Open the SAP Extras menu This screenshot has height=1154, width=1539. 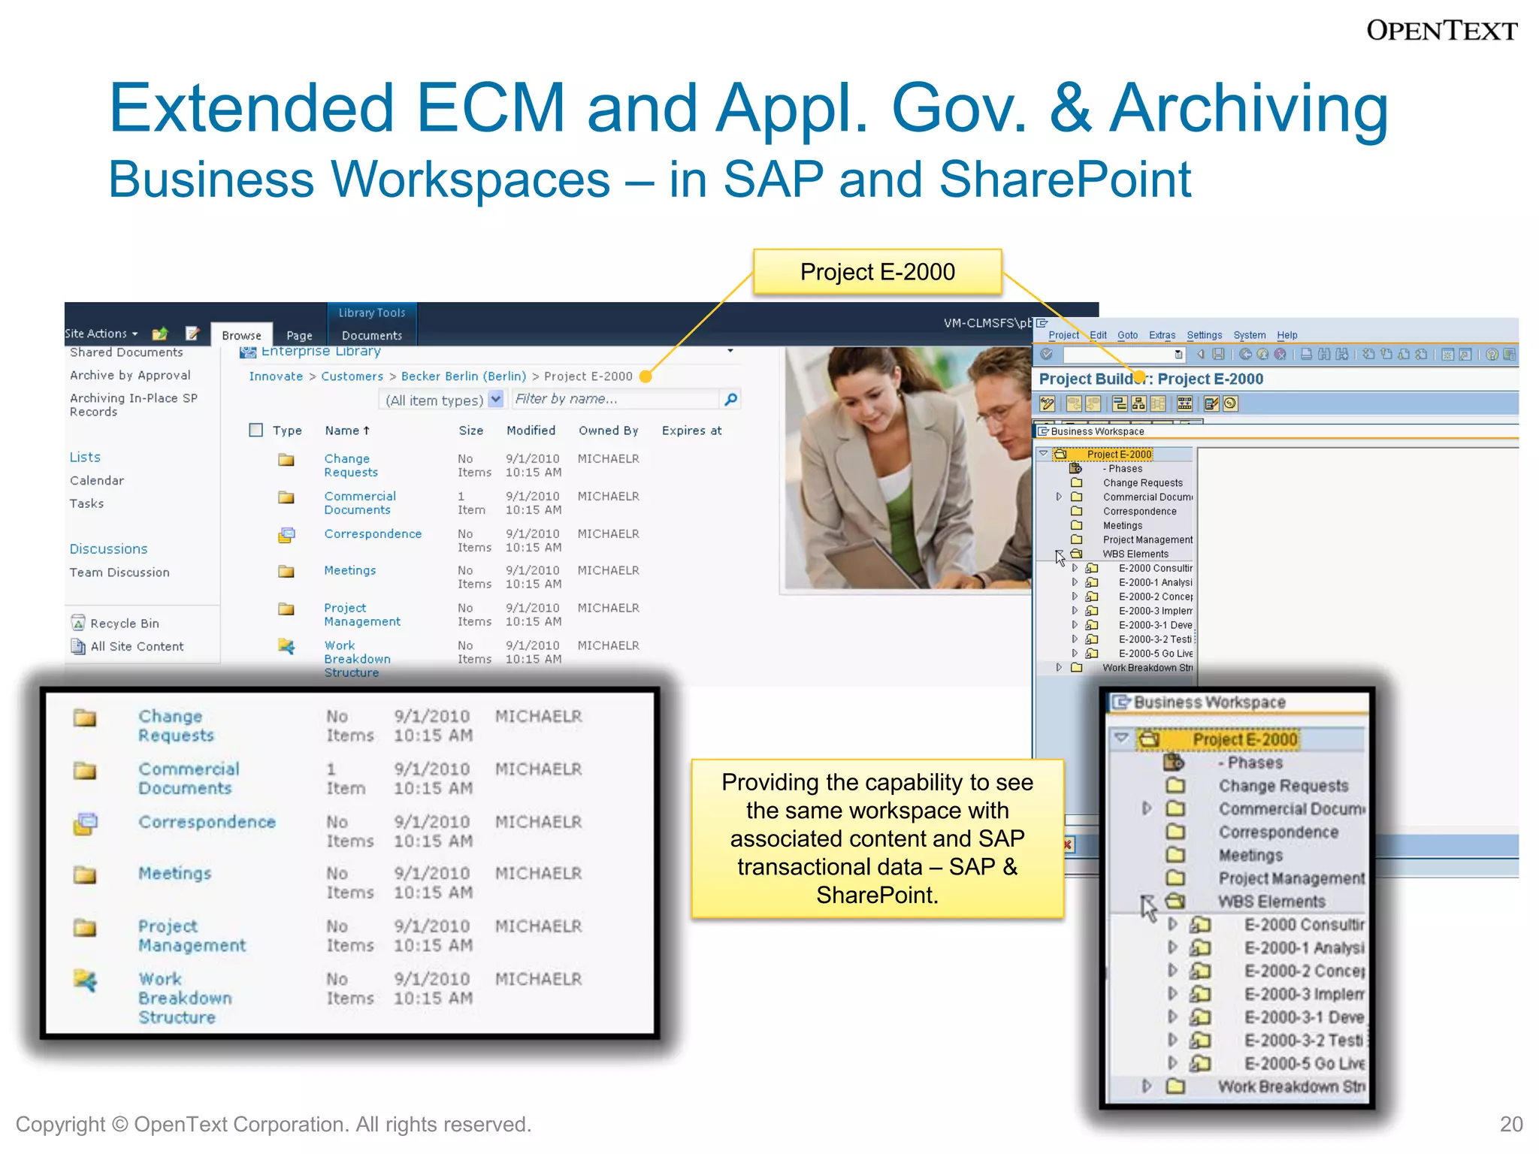pos(1162,335)
